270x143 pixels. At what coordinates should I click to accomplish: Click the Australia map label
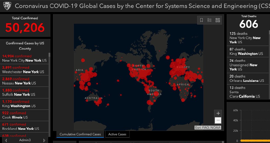click(x=94, y=98)
